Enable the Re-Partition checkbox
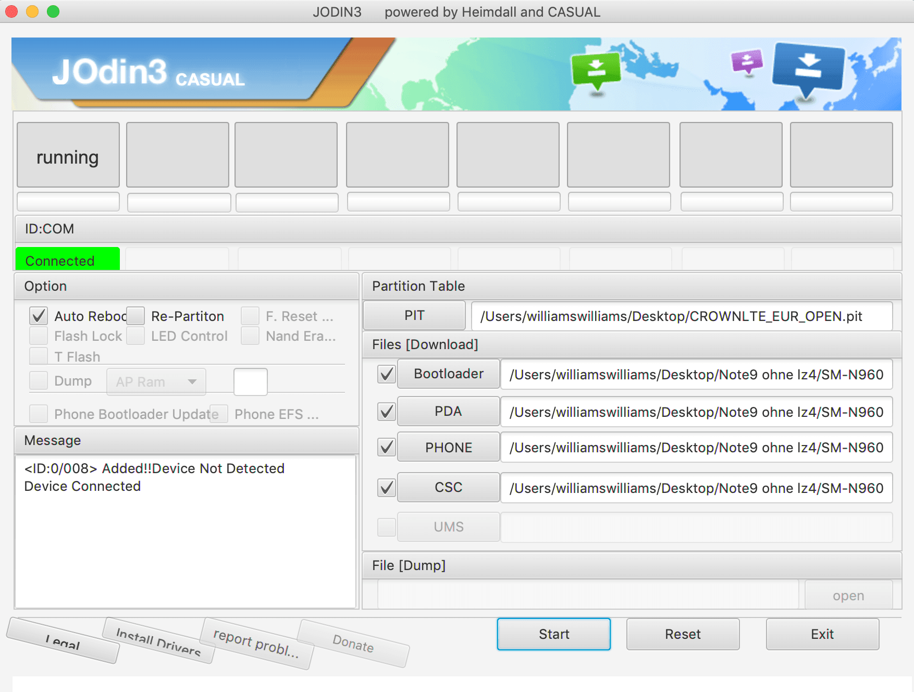914x692 pixels. coord(135,316)
